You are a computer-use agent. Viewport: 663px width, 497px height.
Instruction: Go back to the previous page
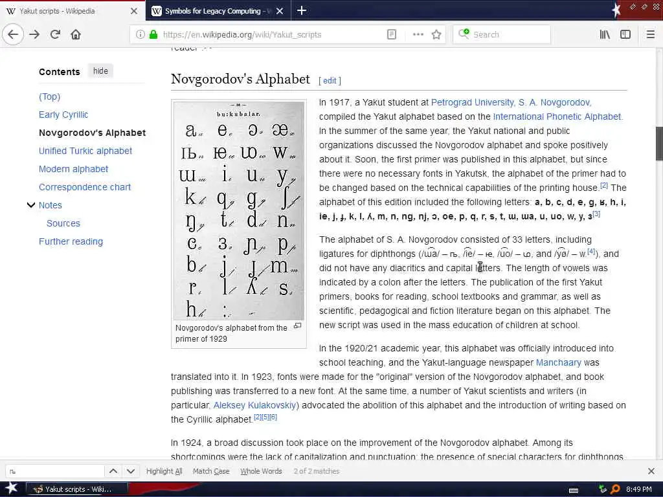pyautogui.click(x=13, y=34)
